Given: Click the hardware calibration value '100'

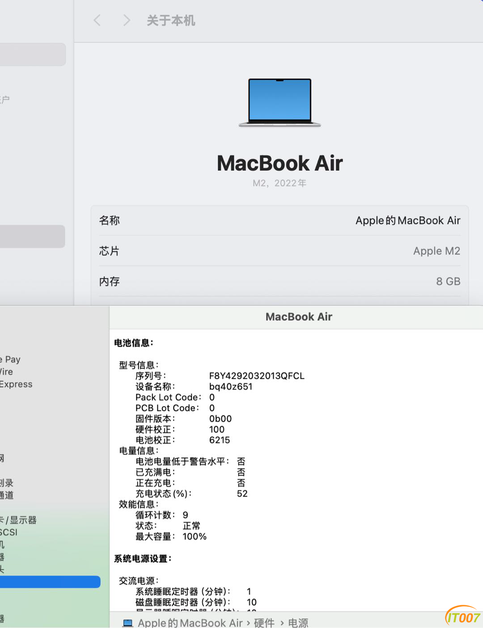Looking at the screenshot, I should [x=217, y=430].
